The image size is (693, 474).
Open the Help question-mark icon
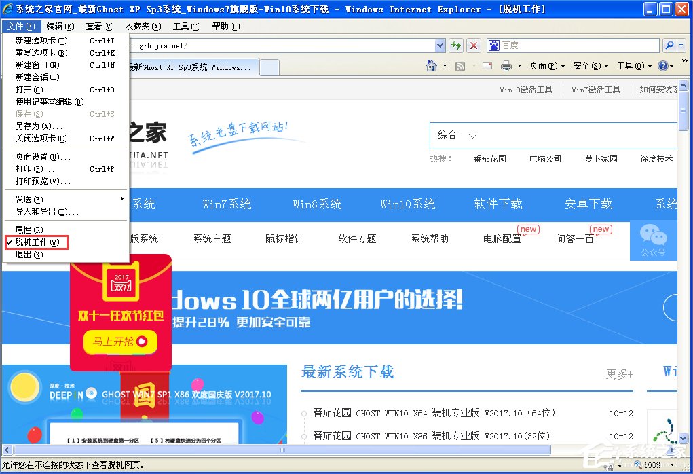662,67
